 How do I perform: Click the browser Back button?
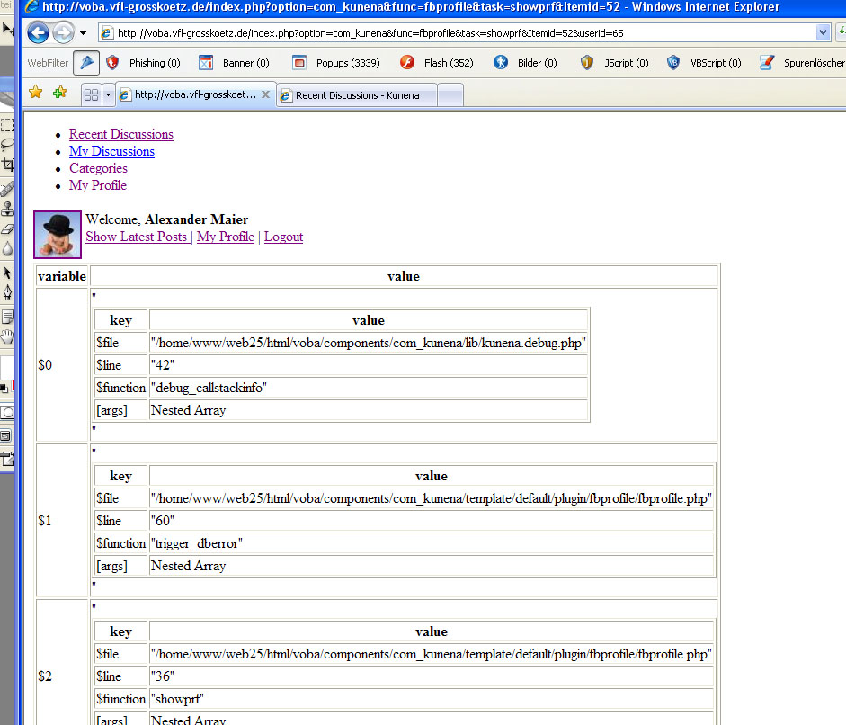pos(38,34)
